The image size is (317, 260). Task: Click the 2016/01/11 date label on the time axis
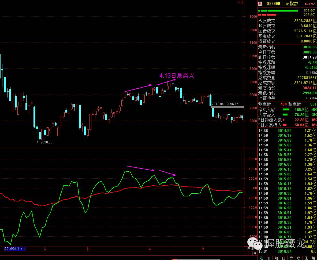click(x=15, y=249)
